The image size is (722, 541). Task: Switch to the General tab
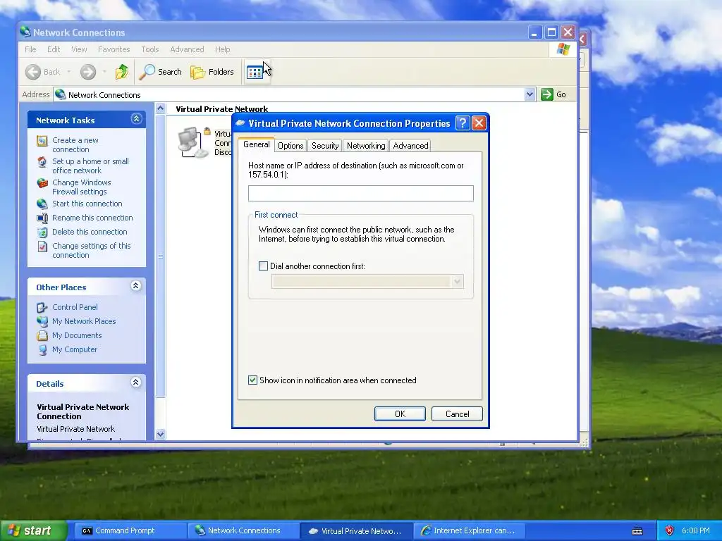[x=257, y=144]
